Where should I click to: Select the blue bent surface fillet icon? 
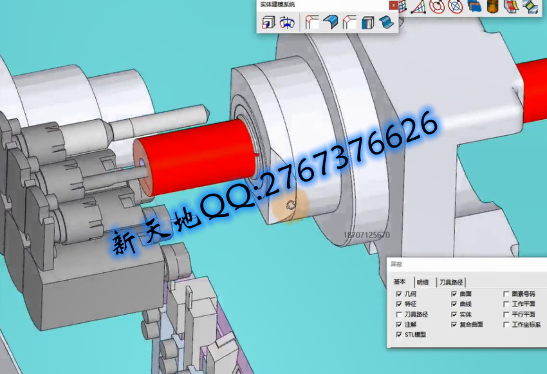(x=331, y=23)
